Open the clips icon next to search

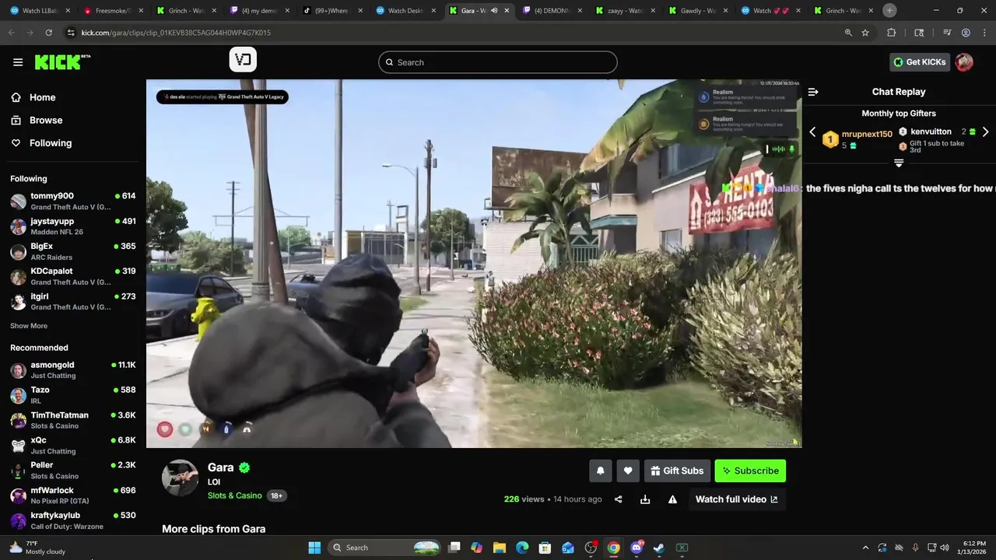tap(243, 60)
